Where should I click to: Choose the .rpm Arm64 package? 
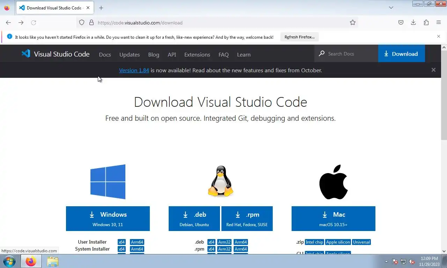(241, 249)
